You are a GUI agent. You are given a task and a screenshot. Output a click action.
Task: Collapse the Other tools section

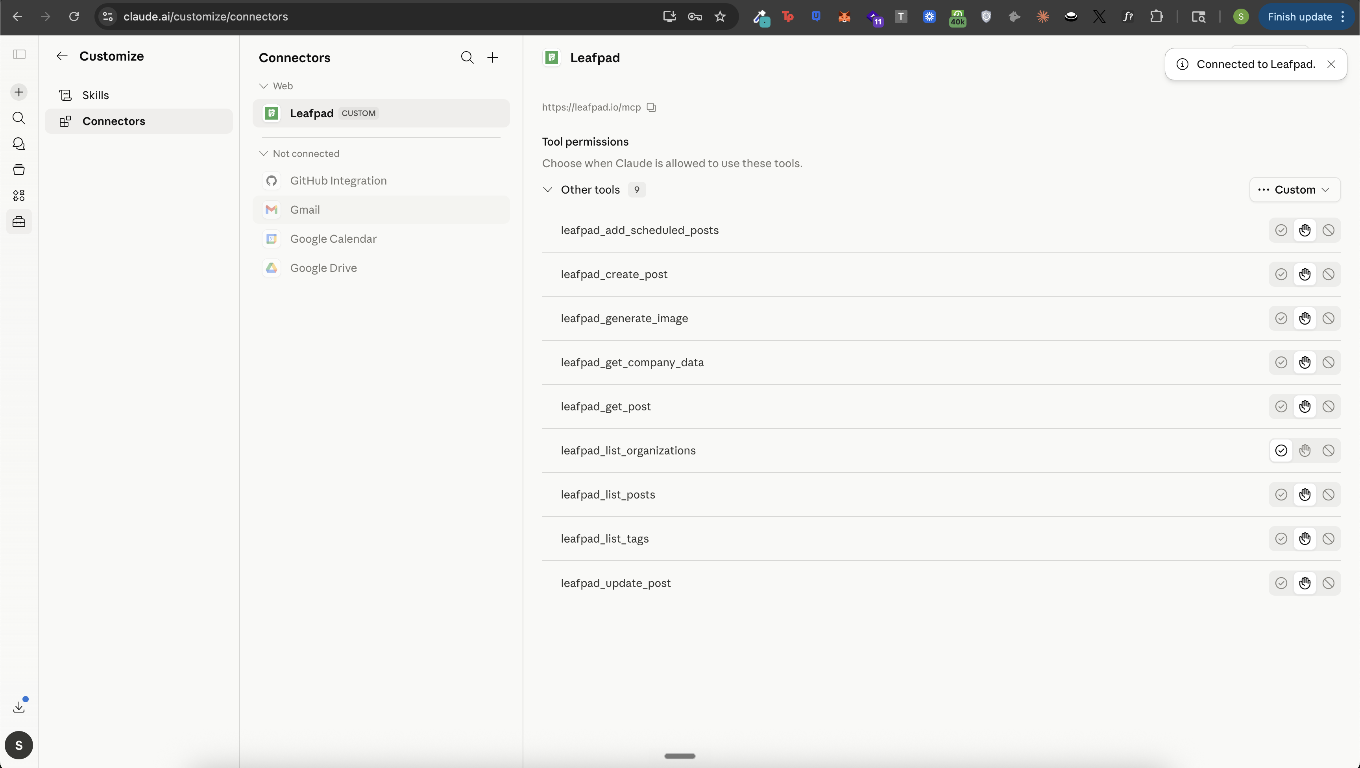click(547, 190)
